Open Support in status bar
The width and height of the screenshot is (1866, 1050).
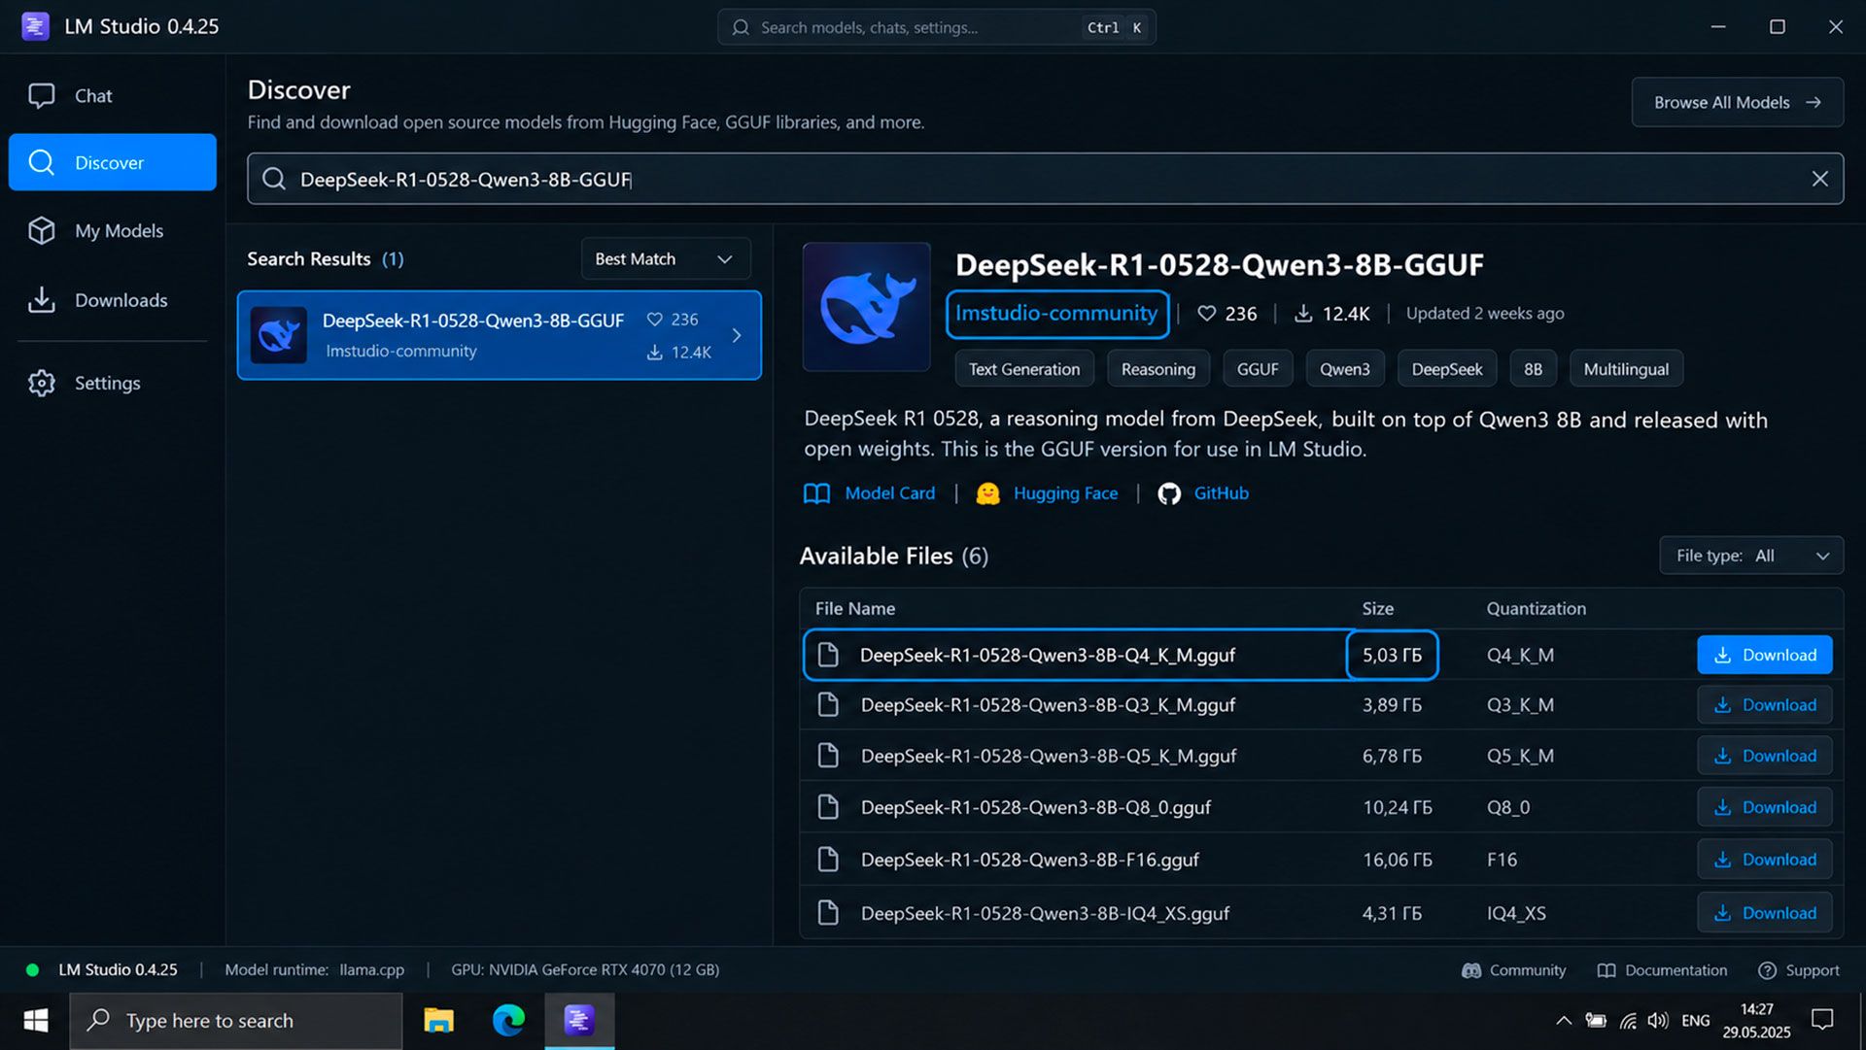point(1798,970)
